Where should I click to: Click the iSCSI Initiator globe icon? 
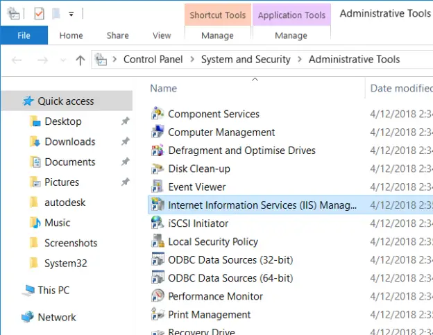(158, 223)
